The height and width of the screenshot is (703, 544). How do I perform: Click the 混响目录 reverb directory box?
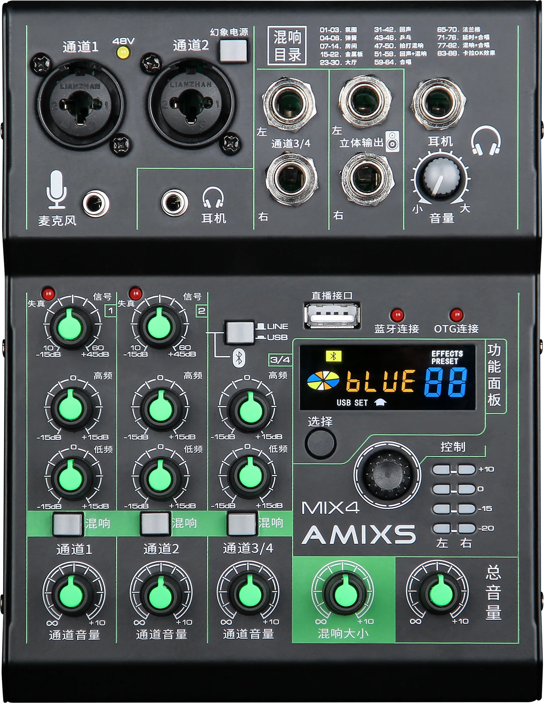pos(287,45)
